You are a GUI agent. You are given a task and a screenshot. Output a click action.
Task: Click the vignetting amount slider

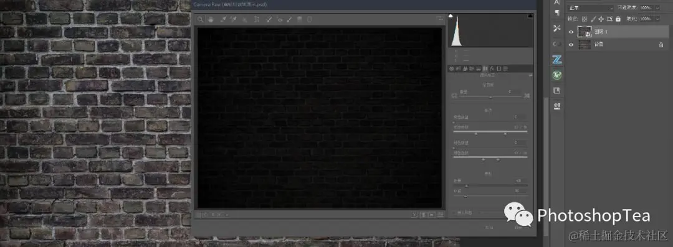click(x=490, y=185)
